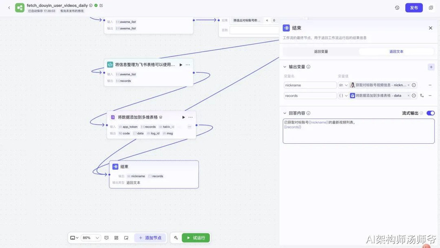
Task: Show info tooltip for 回答内容
Action: coord(308,113)
